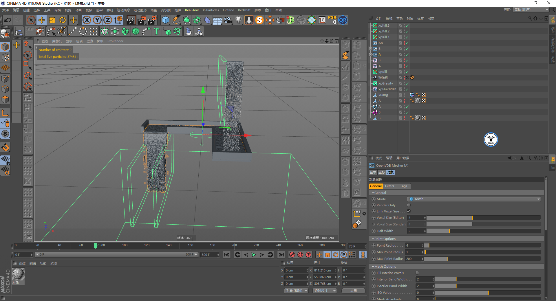Open the Mode dropdown showing Mesh
Viewport: 556px width, 301px height.
pyautogui.click(x=474, y=199)
